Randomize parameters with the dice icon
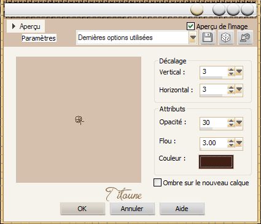Screen dimensions: 261x224 (226, 38)
